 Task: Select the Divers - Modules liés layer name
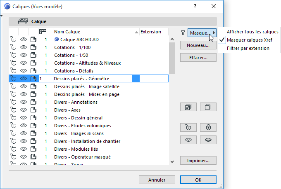tap(76, 149)
